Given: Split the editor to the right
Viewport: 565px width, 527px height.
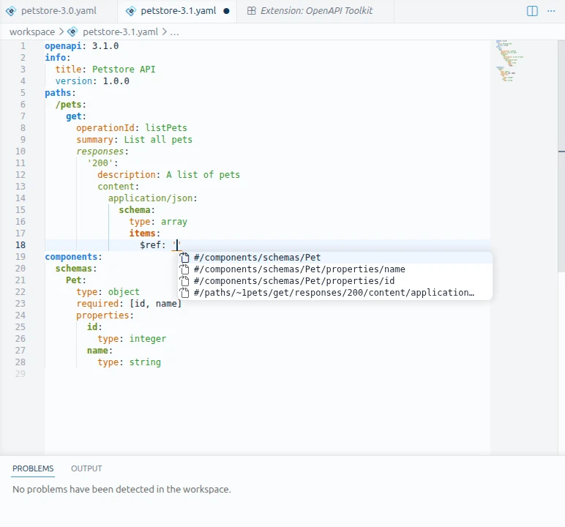Looking at the screenshot, I should [x=532, y=11].
